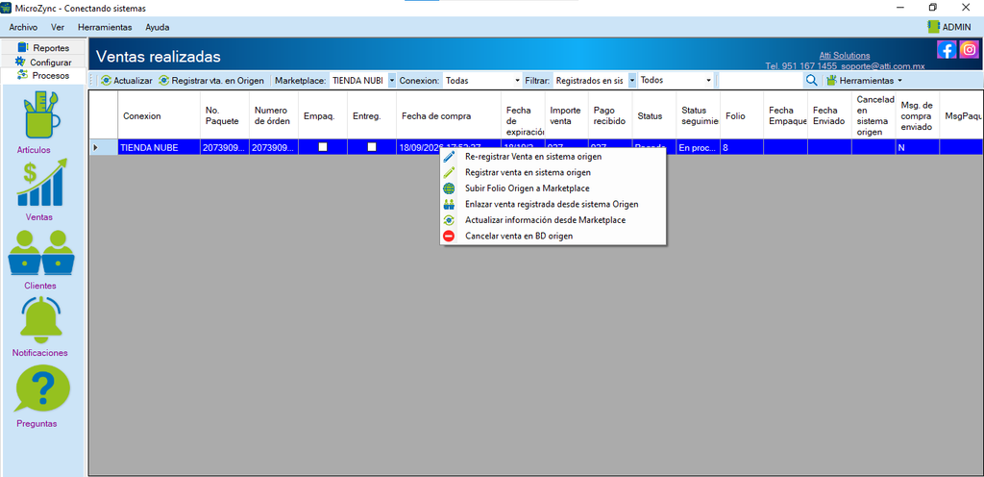Image resolution: width=984 pixels, height=477 pixels.
Task: Choose Enlazar venta registrada desde sistema Origen
Action: click(x=553, y=204)
